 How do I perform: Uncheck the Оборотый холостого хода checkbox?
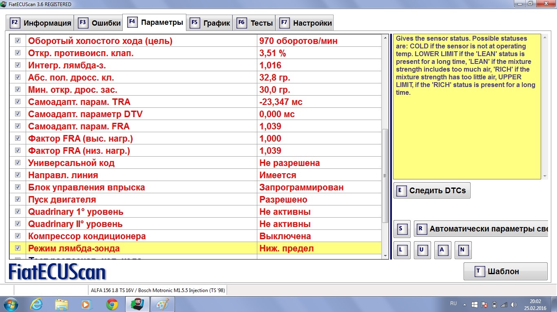pos(18,41)
